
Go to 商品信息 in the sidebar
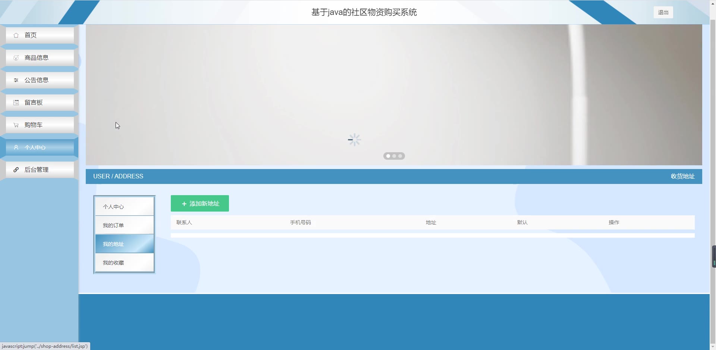(40, 58)
